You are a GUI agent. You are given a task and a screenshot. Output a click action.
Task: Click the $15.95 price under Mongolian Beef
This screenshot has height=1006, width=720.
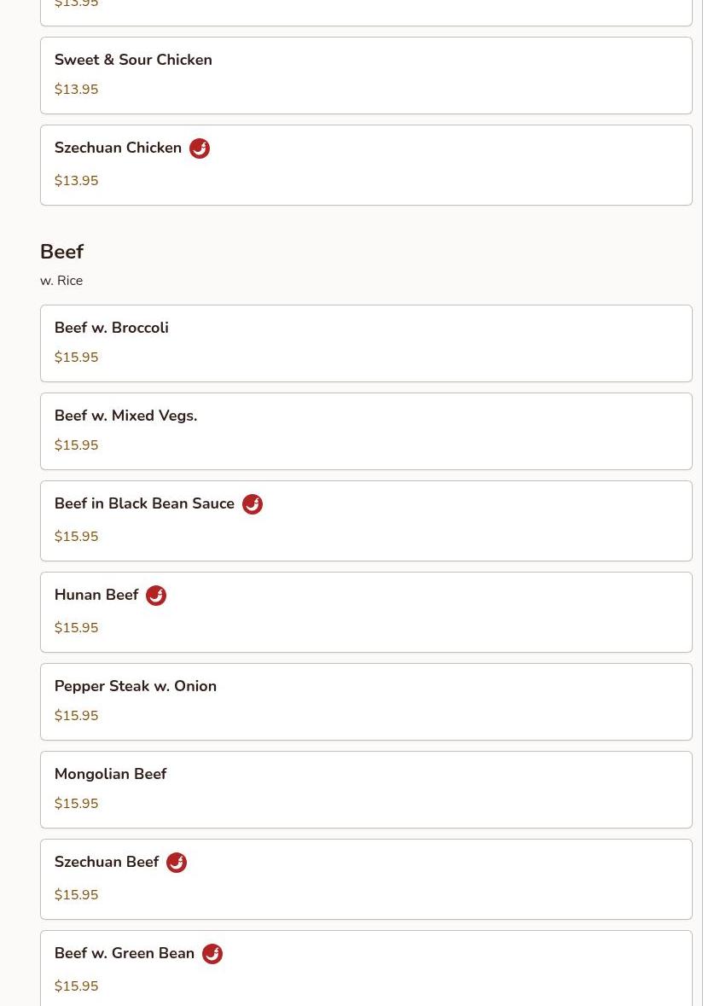tap(76, 804)
